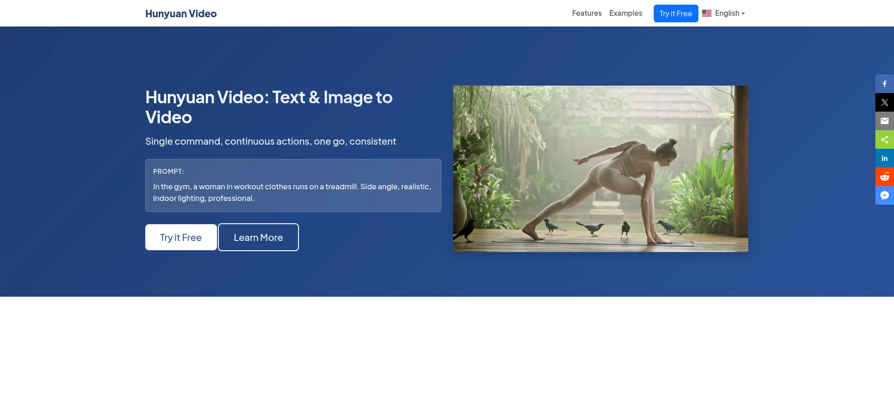The height and width of the screenshot is (413, 894).
Task: Open the English language dropdown
Action: 724,13
